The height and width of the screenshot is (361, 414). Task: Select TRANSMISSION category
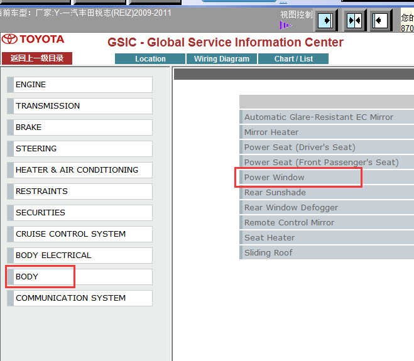[80, 106]
